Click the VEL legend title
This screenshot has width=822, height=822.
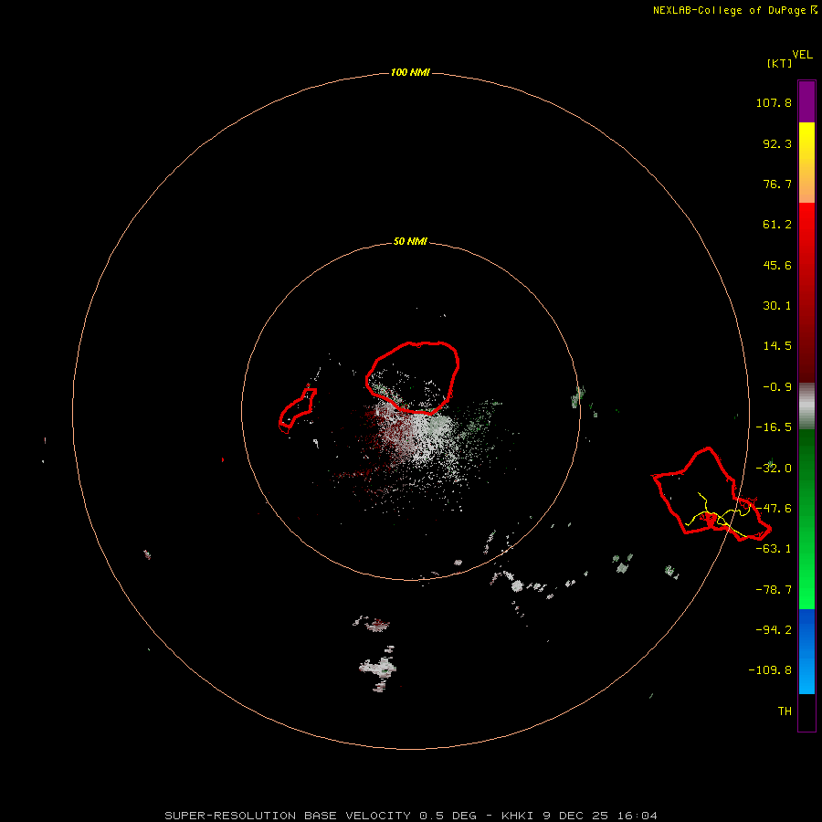tap(802, 55)
